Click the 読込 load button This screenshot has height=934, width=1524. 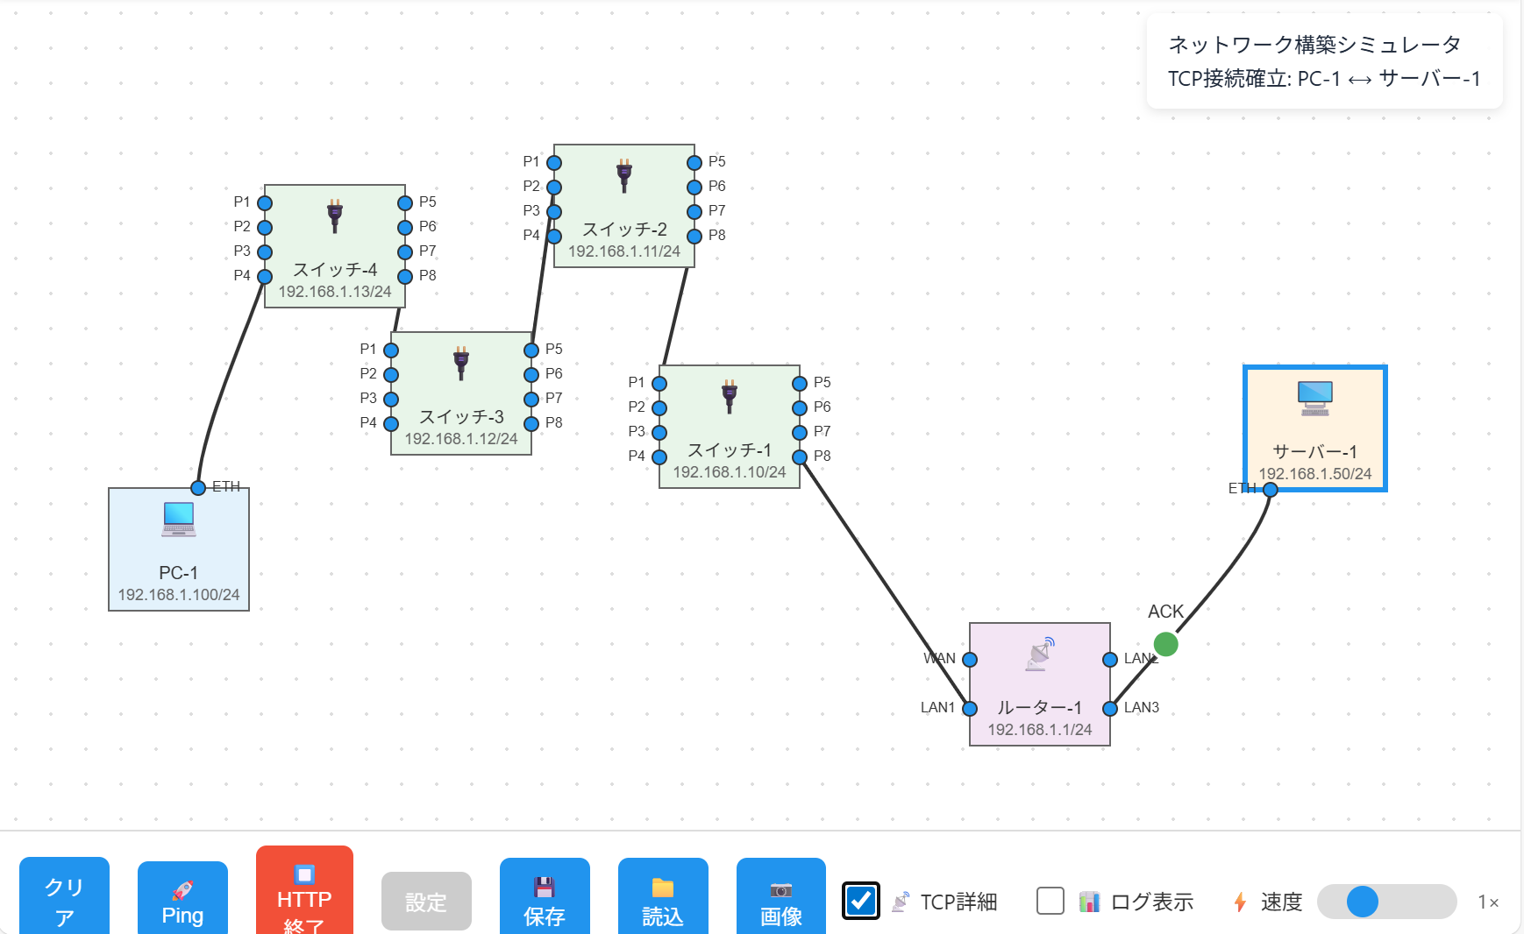(x=663, y=896)
